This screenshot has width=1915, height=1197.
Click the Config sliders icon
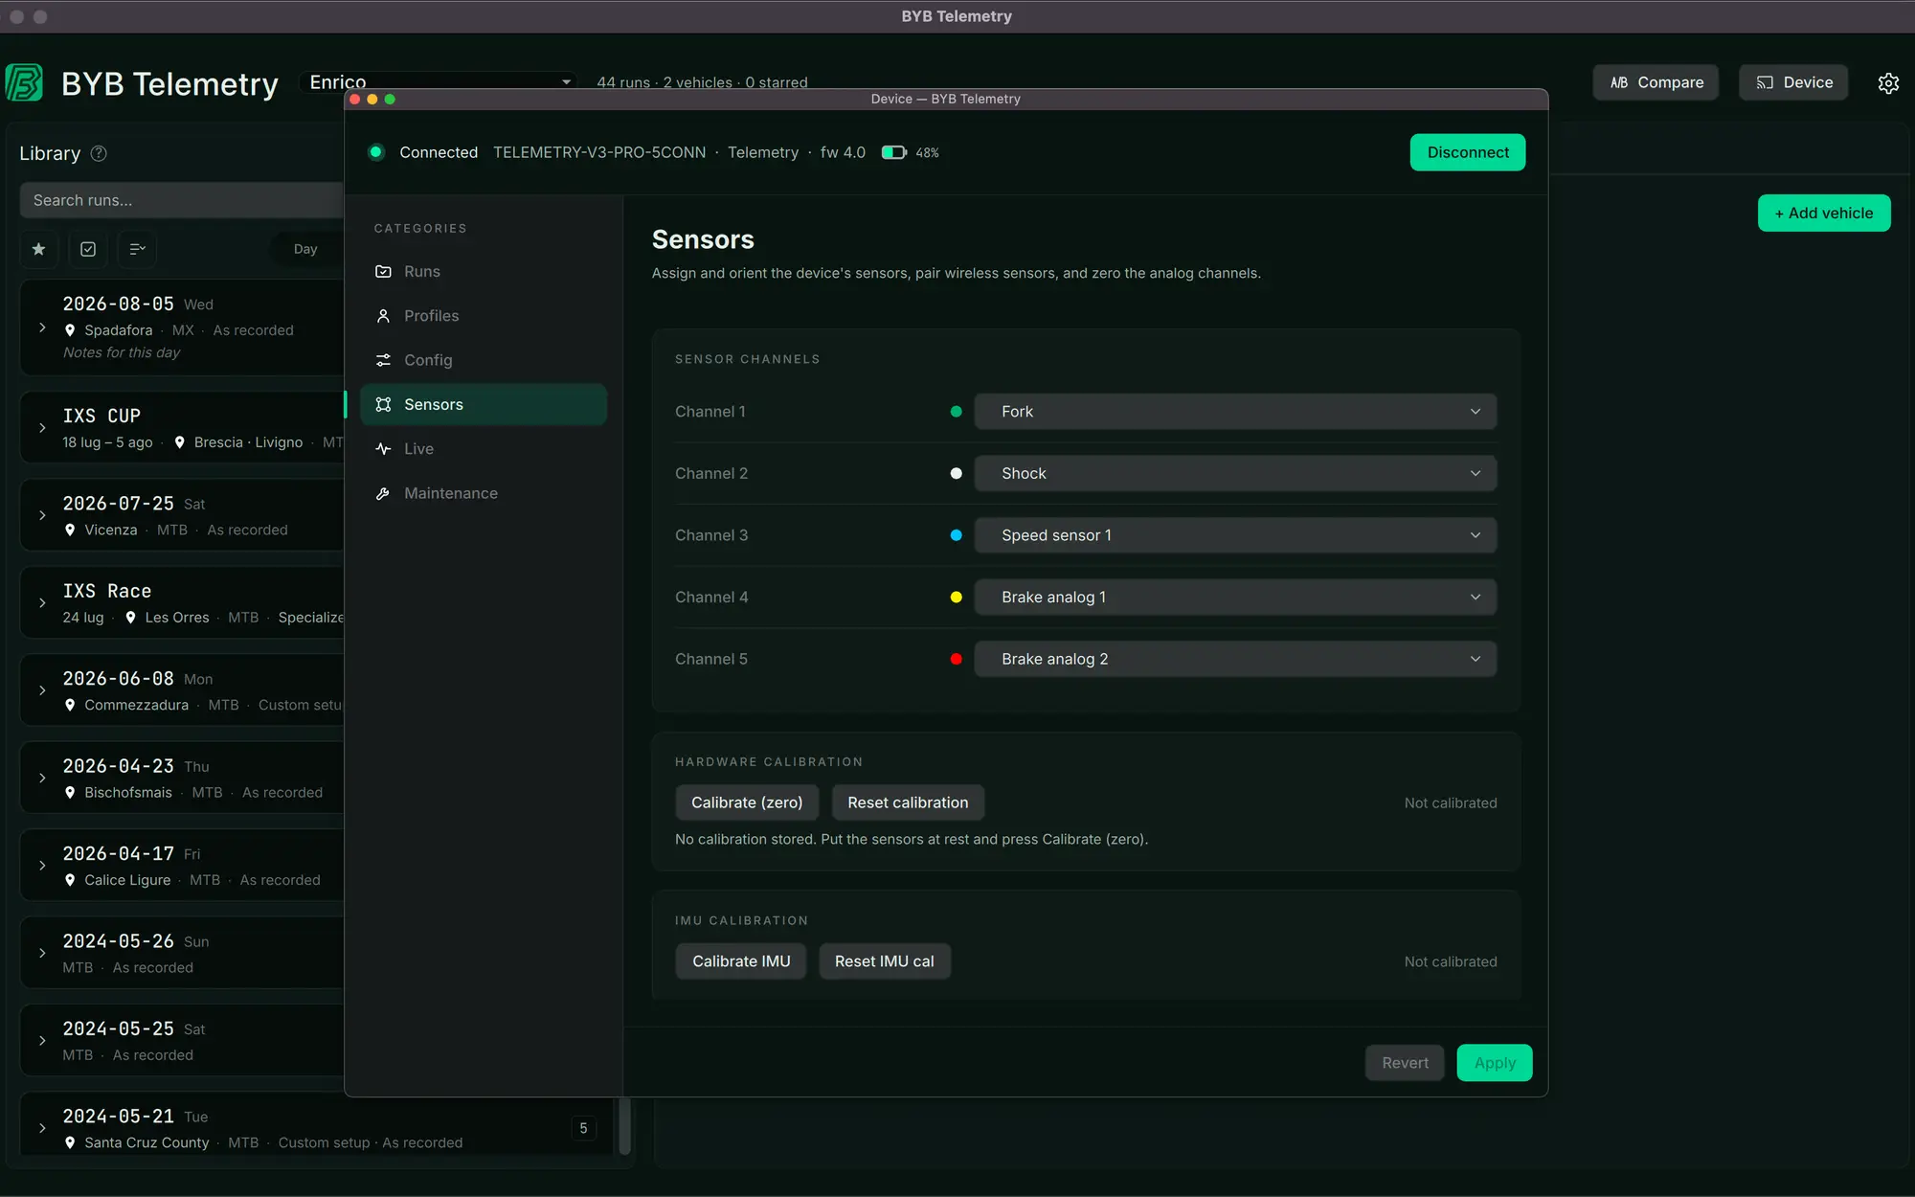tap(383, 360)
